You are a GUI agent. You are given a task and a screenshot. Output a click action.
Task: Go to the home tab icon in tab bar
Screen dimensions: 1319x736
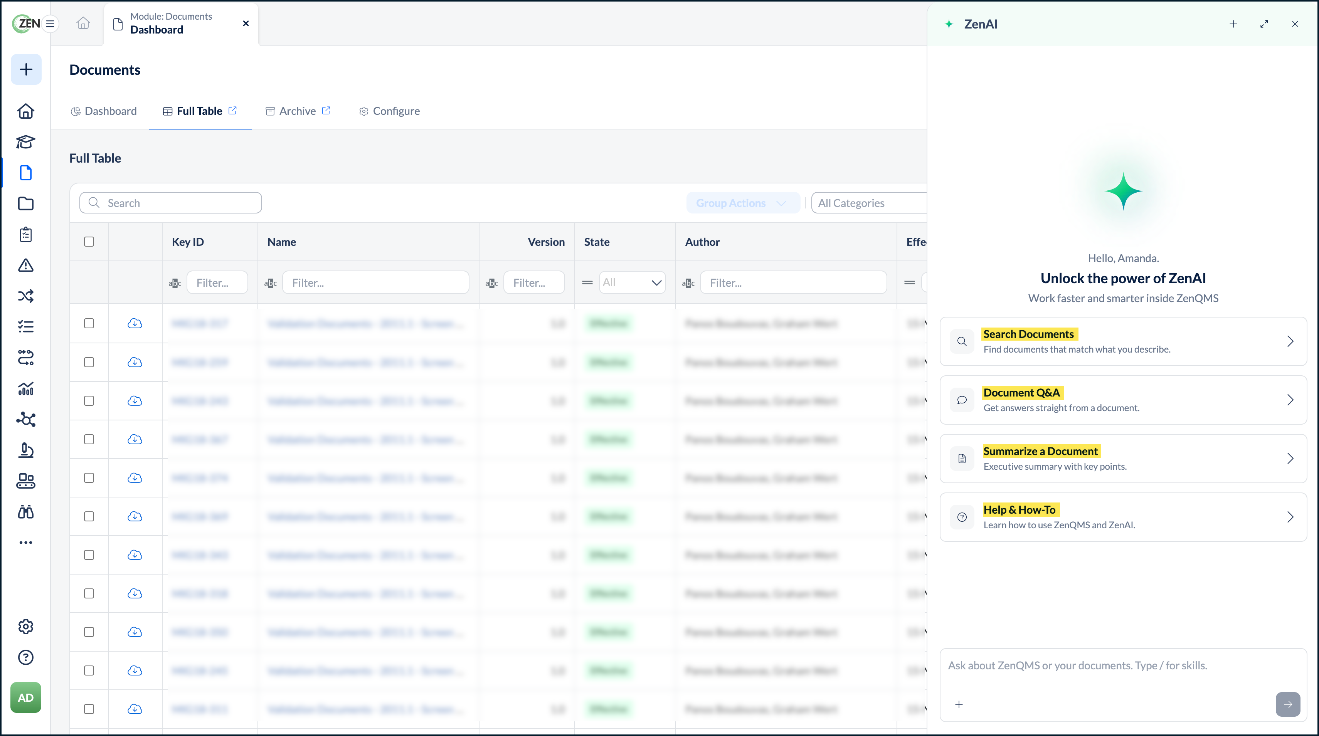(83, 24)
